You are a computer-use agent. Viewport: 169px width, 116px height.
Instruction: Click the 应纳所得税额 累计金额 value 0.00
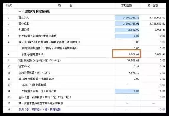click(162, 73)
